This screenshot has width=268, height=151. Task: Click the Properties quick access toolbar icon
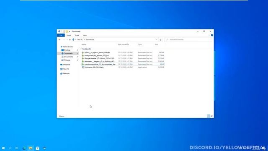tap(64, 31)
